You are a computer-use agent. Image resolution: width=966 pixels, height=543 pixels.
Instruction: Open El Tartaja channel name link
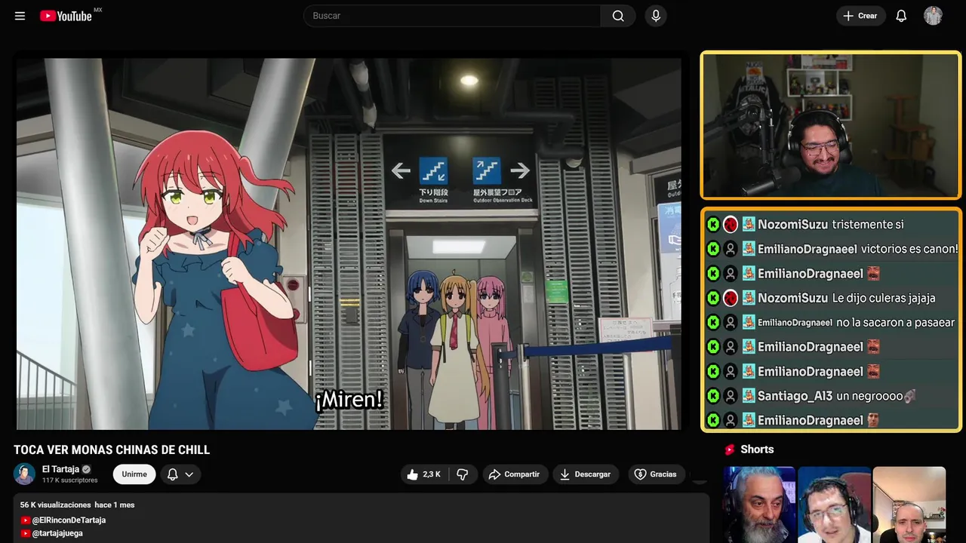click(x=60, y=469)
